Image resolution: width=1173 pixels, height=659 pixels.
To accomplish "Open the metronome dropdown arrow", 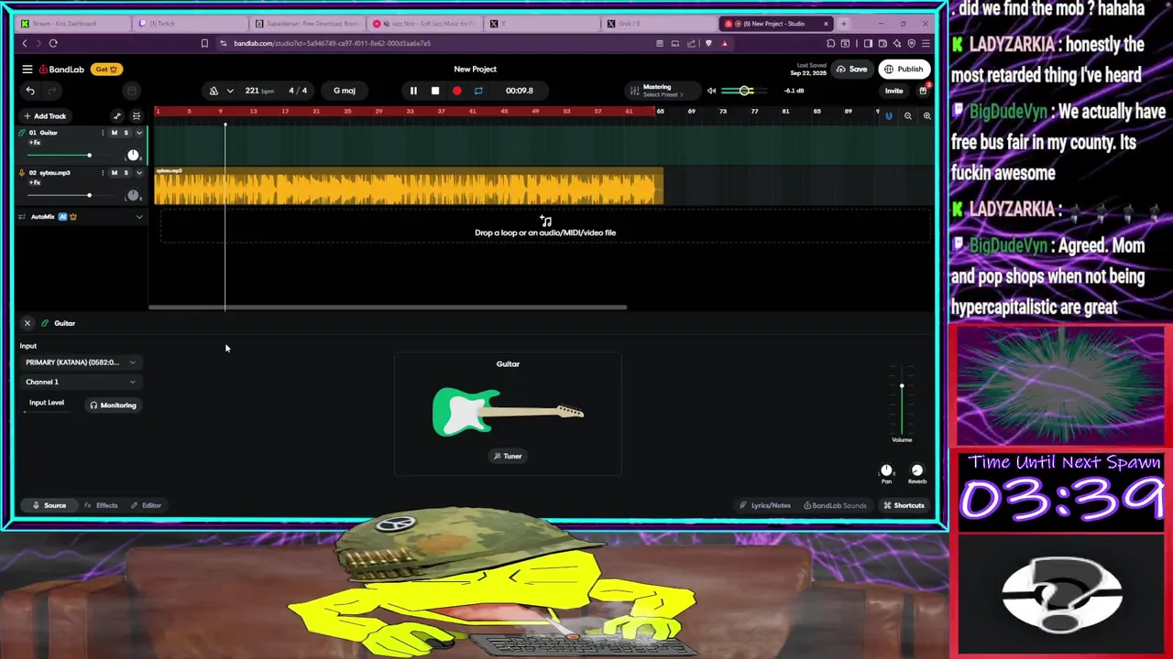I will (x=230, y=91).
